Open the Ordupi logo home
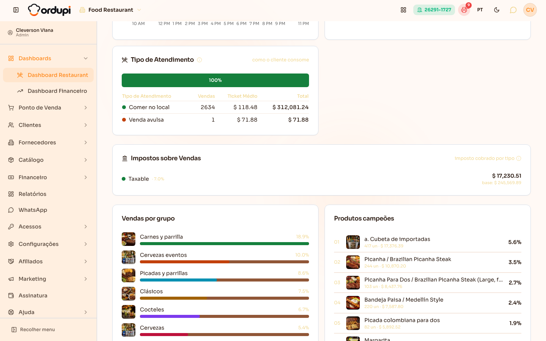Viewport: 546px width, 341px height. coord(49,10)
